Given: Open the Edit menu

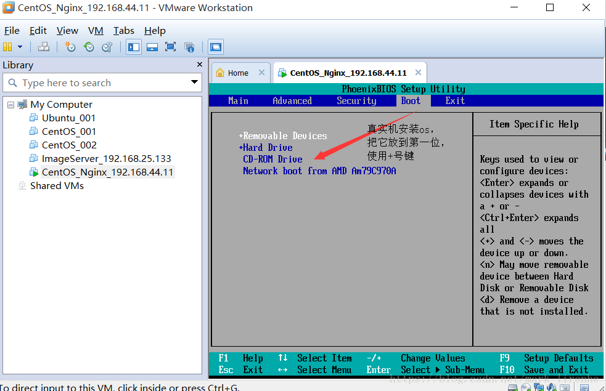Looking at the screenshot, I should [x=38, y=31].
